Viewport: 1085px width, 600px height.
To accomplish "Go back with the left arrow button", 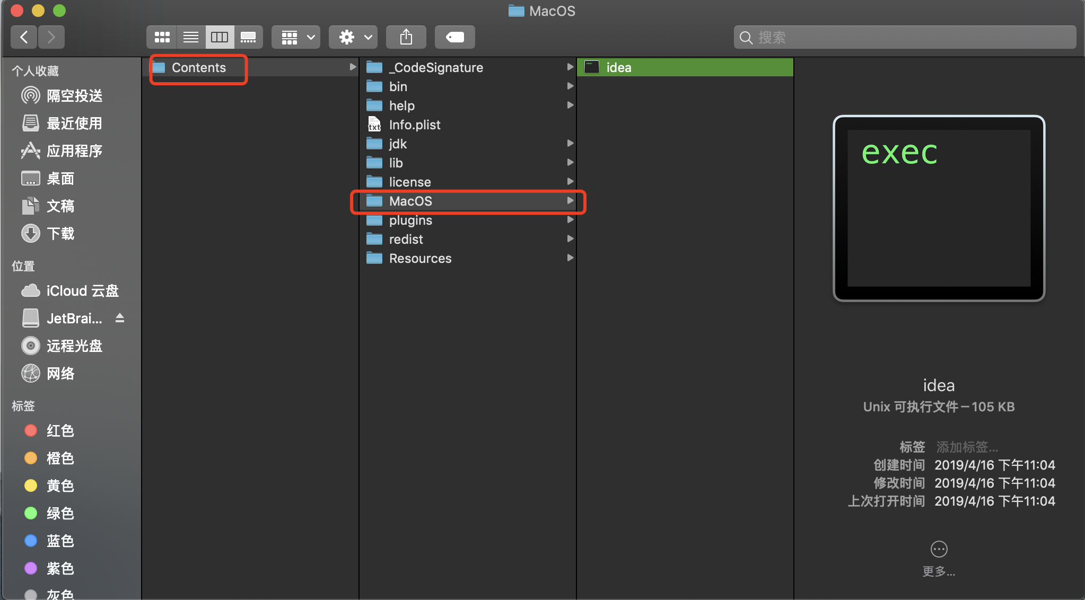I will click(24, 37).
